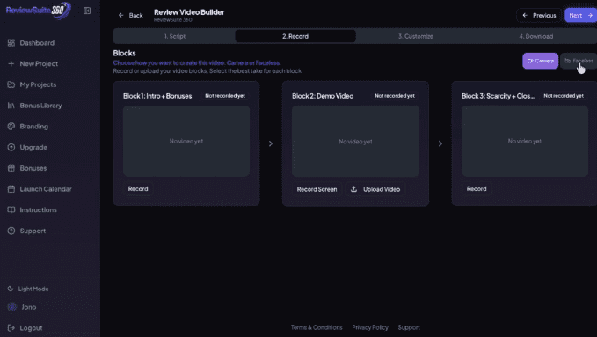The image size is (597, 337).
Task: Click the chevron between Block 2 and Block 3
Action: tap(440, 143)
